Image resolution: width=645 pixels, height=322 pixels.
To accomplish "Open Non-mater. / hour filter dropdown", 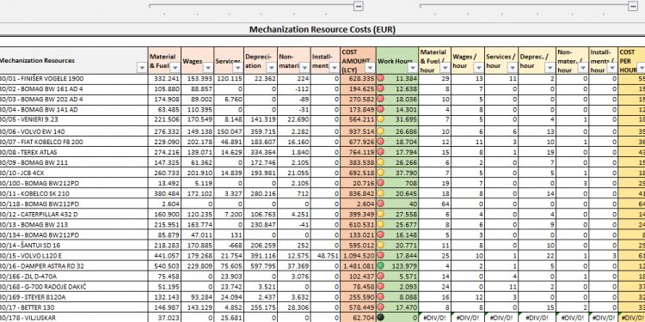I will coord(583,68).
